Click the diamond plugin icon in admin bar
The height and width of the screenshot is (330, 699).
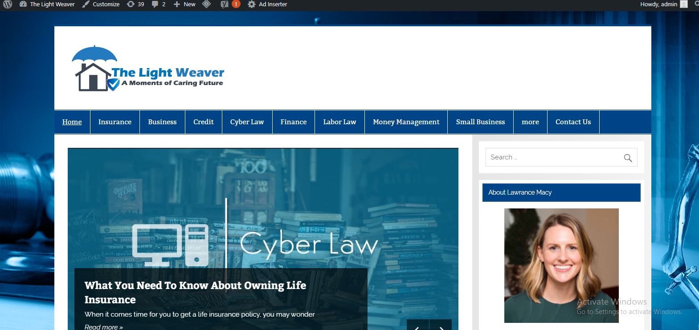[206, 4]
